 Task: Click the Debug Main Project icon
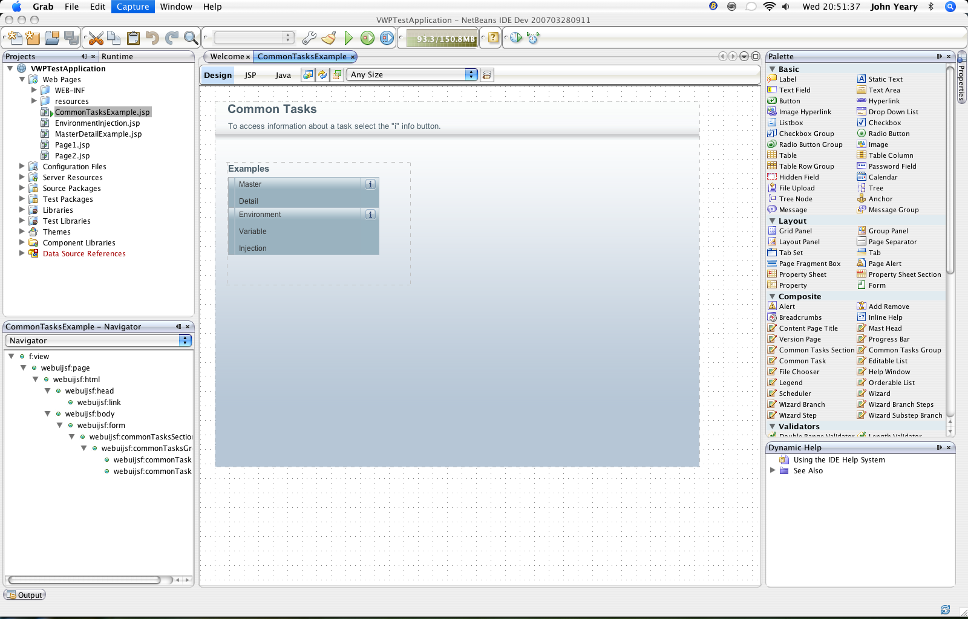(367, 38)
